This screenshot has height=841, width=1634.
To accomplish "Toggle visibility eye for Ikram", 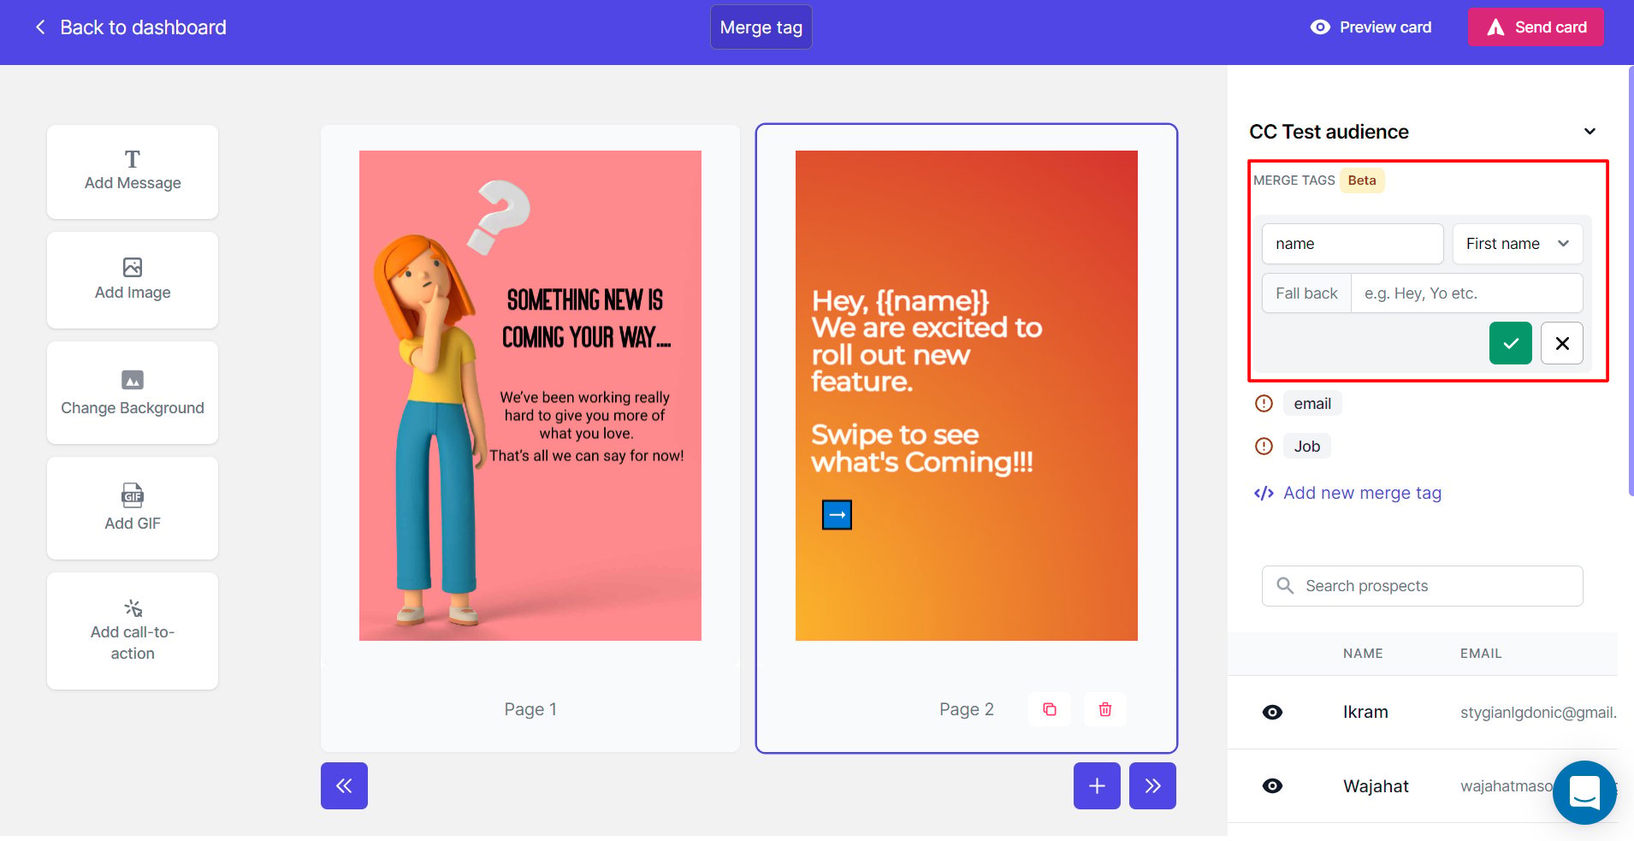I will [1272, 713].
